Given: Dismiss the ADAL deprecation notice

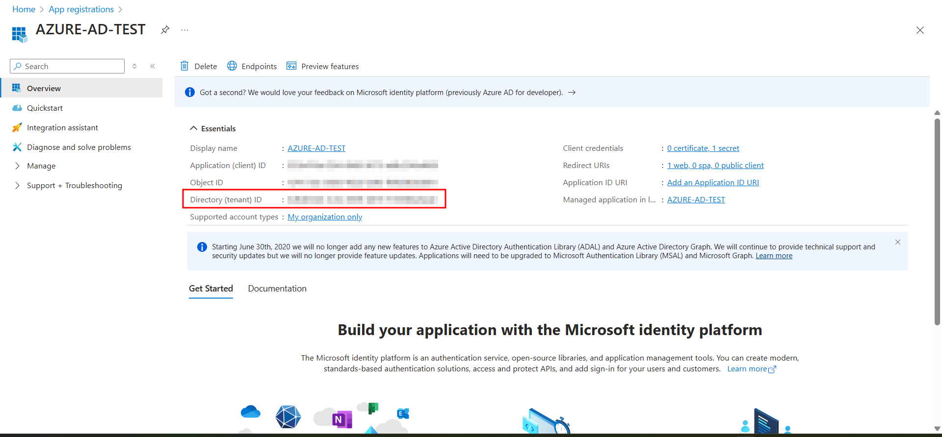Looking at the screenshot, I should point(897,242).
